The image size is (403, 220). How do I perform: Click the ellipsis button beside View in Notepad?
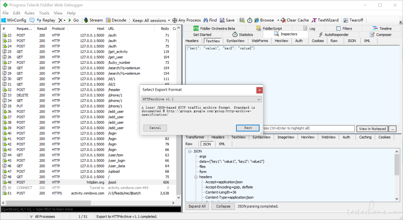coord(392,129)
